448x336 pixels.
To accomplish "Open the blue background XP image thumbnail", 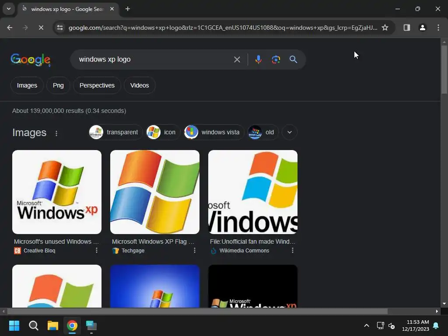I will coord(155,286).
